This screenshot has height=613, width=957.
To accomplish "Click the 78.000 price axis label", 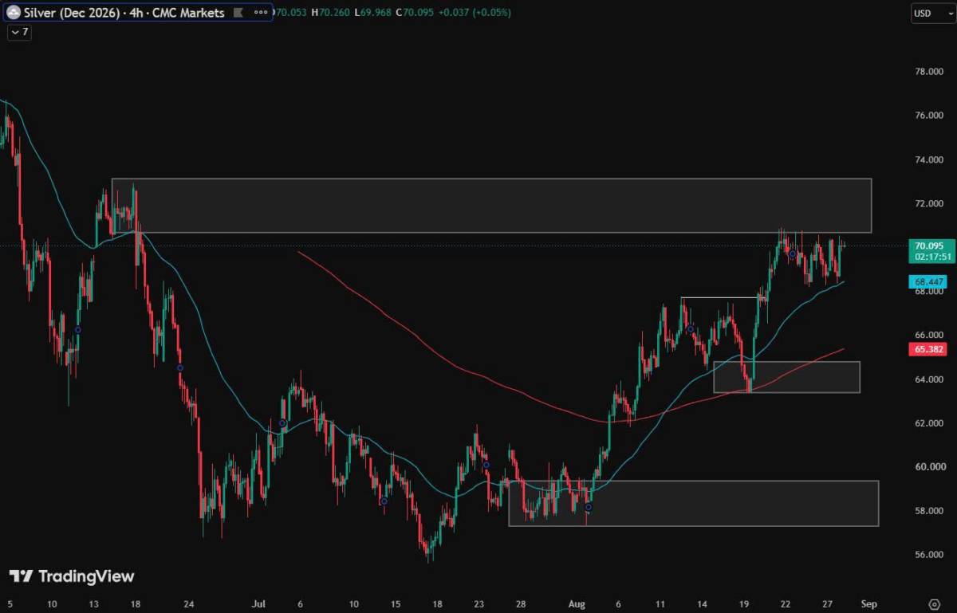I will click(930, 72).
